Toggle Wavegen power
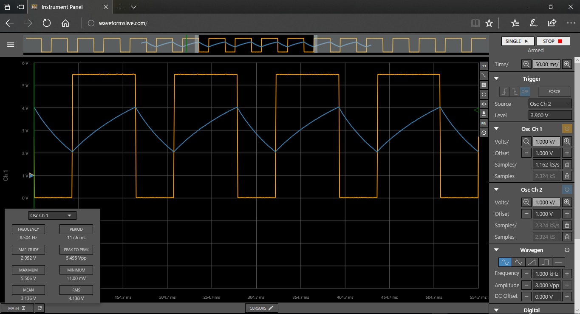580x314 pixels. [567, 250]
